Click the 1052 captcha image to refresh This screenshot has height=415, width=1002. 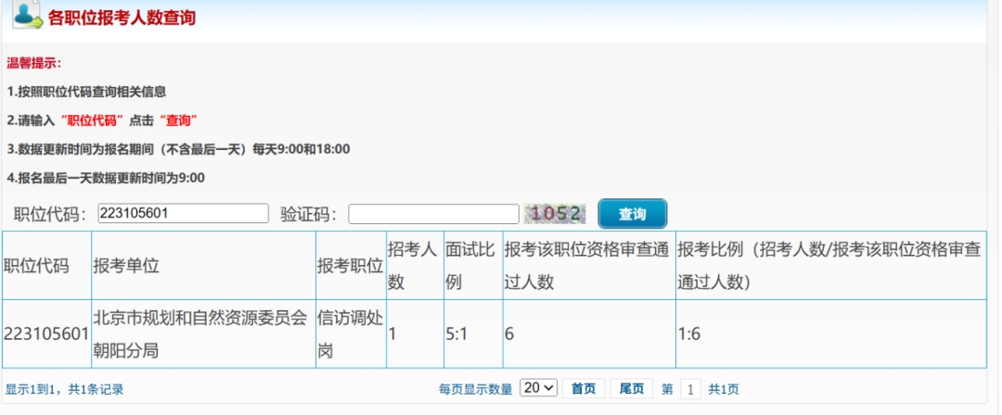[556, 214]
